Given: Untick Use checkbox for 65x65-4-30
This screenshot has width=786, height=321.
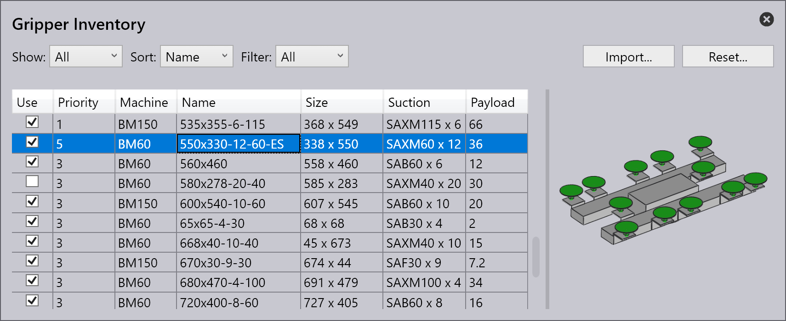Looking at the screenshot, I should tap(32, 221).
